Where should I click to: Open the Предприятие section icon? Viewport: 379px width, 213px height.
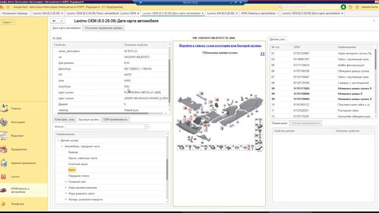coord(4,149)
